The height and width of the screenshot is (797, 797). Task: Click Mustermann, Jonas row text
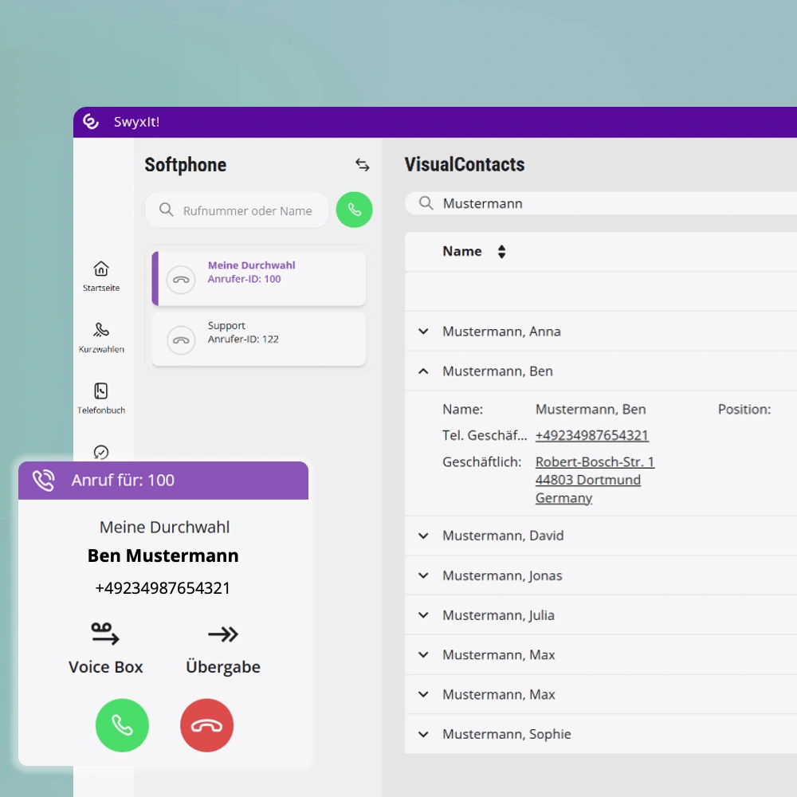[502, 575]
